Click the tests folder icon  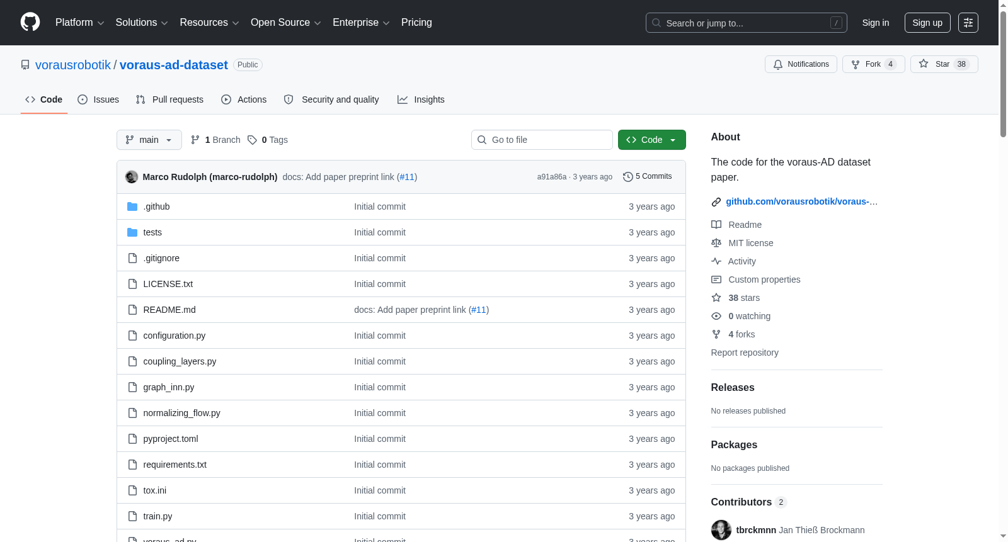[x=132, y=232]
